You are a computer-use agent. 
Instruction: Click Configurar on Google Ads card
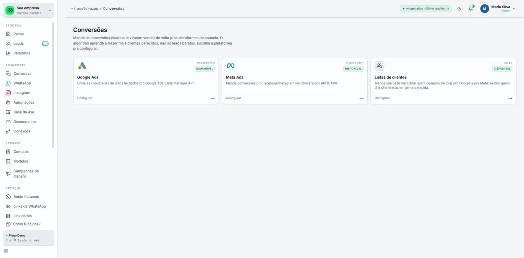click(85, 98)
